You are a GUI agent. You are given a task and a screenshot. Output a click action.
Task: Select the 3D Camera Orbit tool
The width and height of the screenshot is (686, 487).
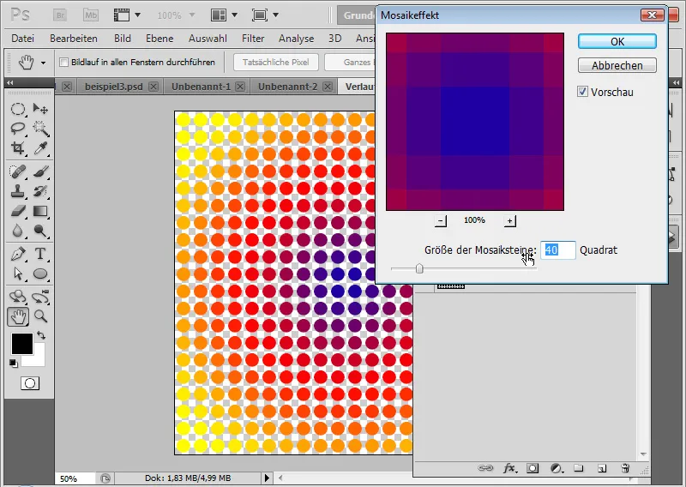click(x=40, y=297)
